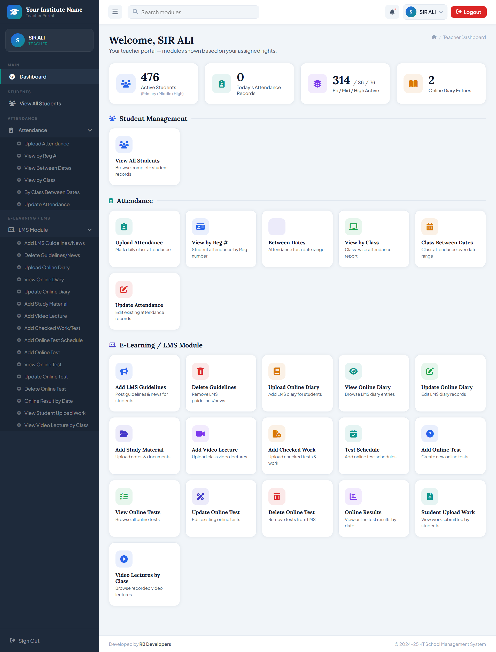Click the Search modules input field

(x=193, y=12)
